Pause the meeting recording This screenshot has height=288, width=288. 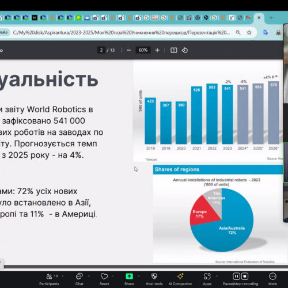[236, 276]
